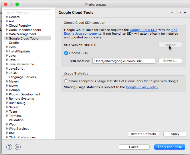Expand the Team node
This screenshot has width=190, height=155.
tap(7, 111)
